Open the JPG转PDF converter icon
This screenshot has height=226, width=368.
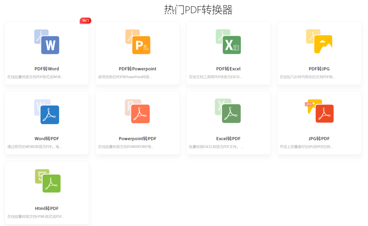319,111
